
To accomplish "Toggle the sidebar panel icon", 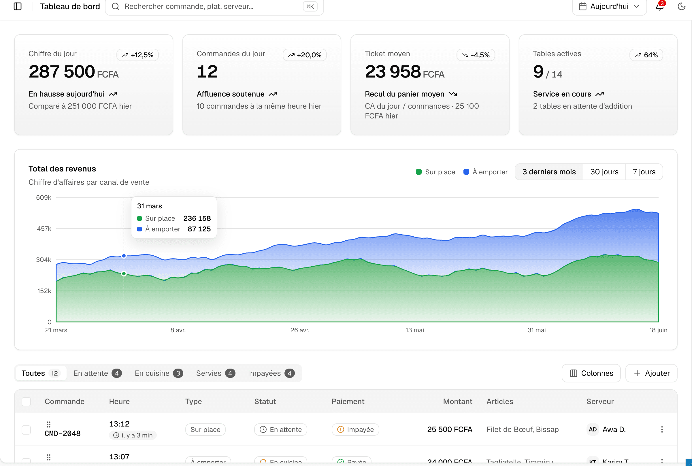I will pos(18,6).
